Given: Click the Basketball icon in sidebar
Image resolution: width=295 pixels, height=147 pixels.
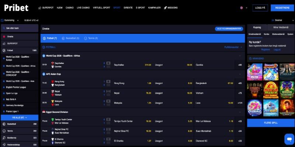Looking at the screenshot, I should click(4, 124).
